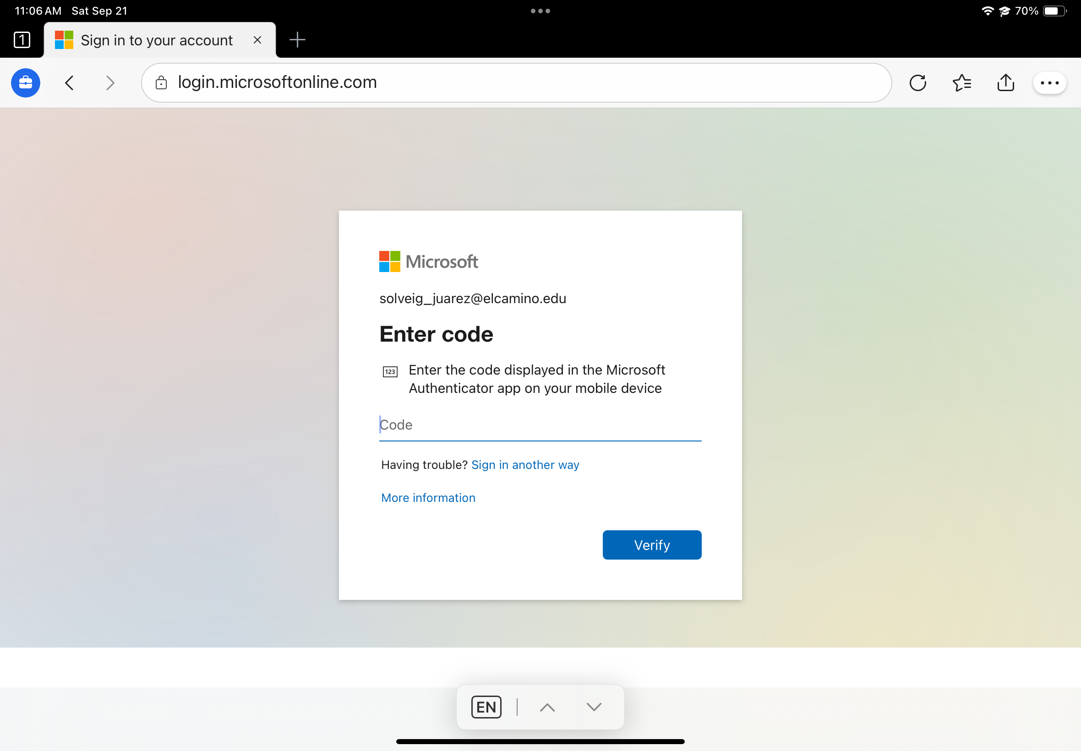Tap the share icon
The height and width of the screenshot is (751, 1081).
coord(1005,83)
